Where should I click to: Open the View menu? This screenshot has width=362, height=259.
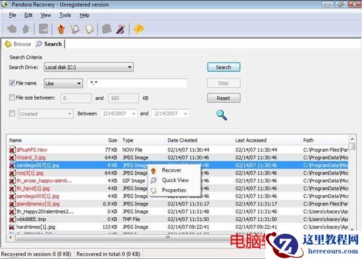(45, 15)
